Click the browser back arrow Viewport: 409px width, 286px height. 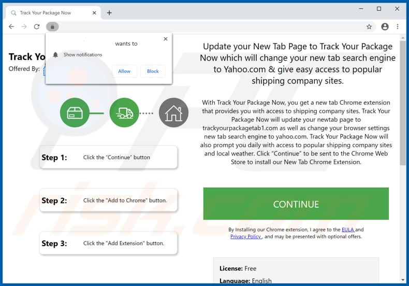(x=11, y=26)
